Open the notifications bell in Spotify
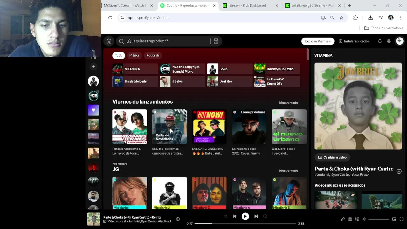The height and width of the screenshot is (229, 407). coord(380,41)
